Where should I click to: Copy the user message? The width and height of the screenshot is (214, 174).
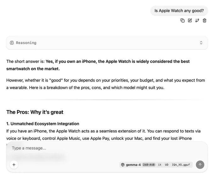click(x=183, y=20)
